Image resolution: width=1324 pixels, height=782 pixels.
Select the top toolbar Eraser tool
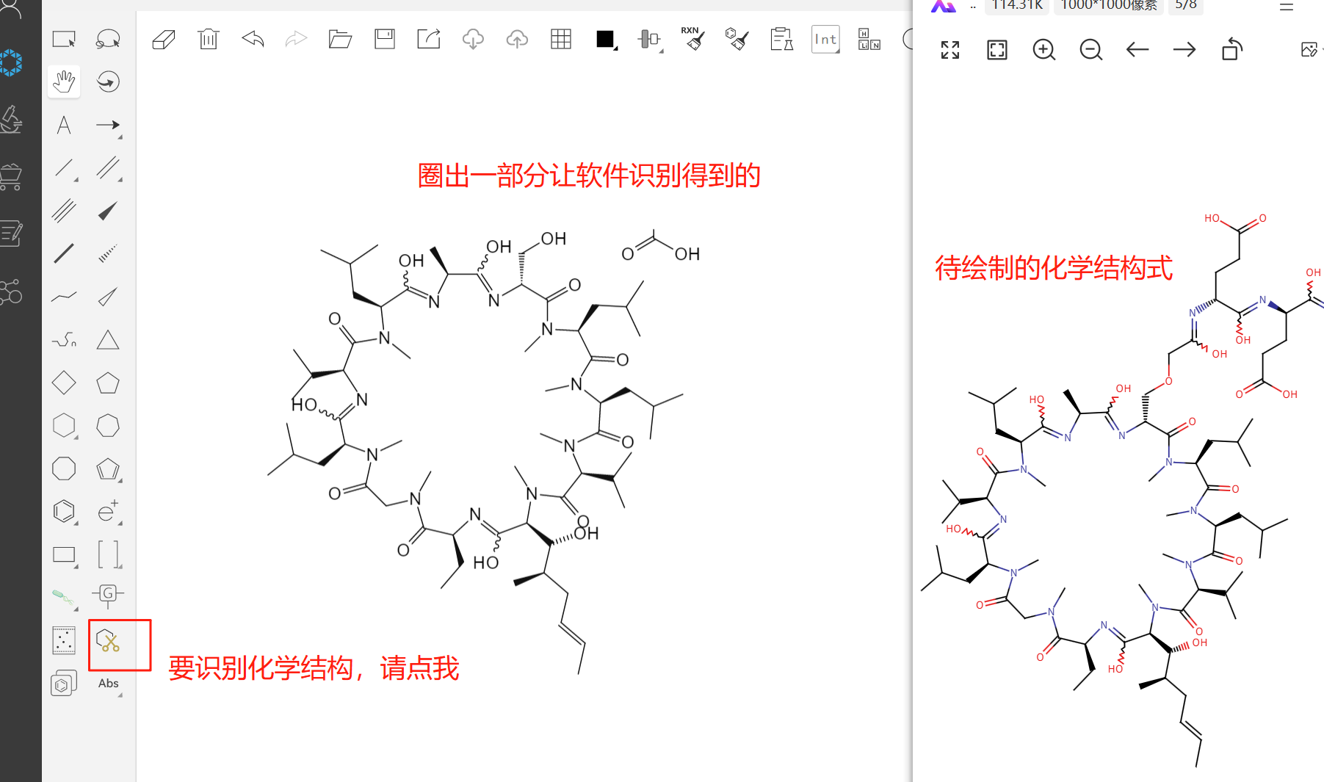coord(163,38)
